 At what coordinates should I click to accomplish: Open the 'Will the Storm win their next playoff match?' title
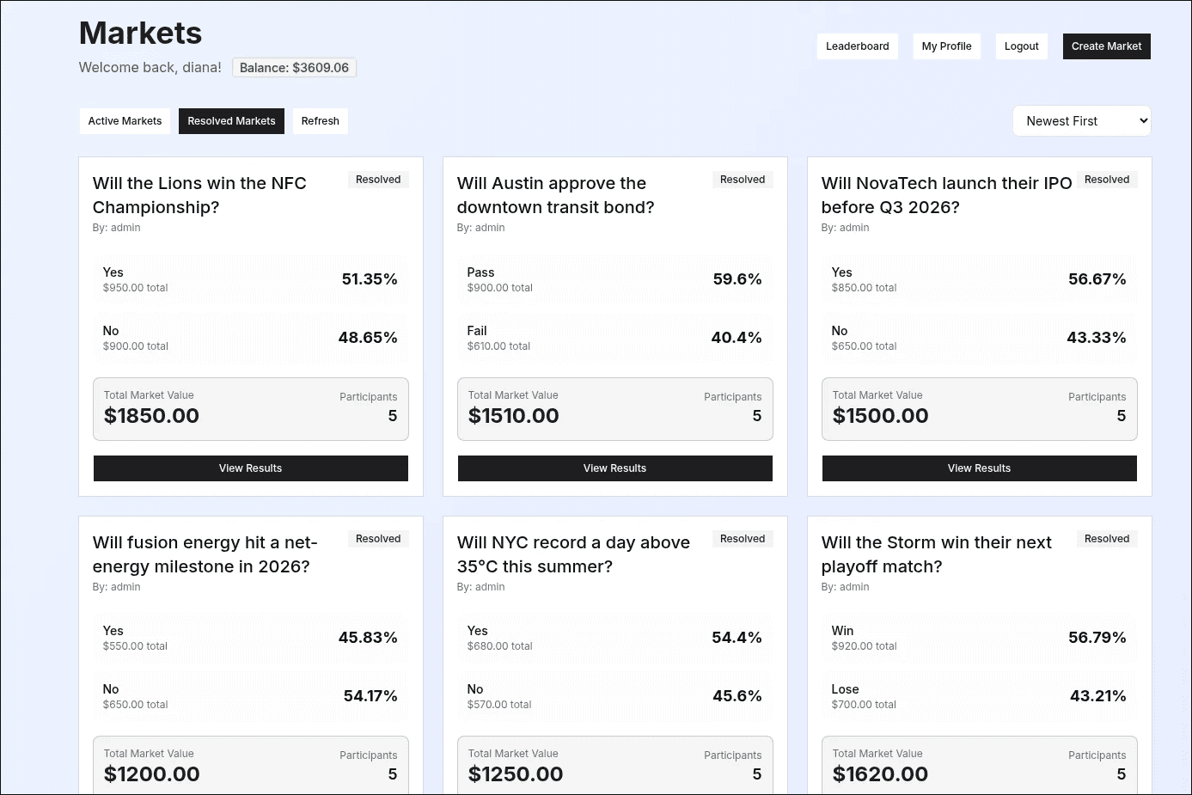(x=936, y=554)
